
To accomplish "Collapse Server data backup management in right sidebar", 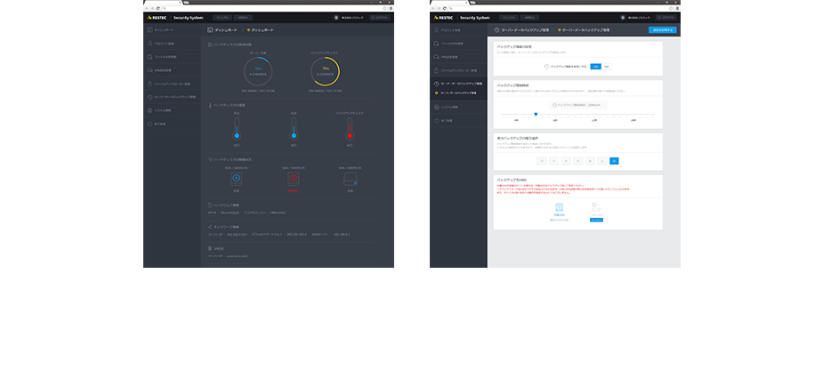I will 459,84.
